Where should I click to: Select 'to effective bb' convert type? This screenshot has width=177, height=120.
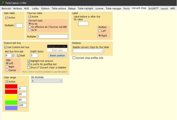click(x=30, y=27)
